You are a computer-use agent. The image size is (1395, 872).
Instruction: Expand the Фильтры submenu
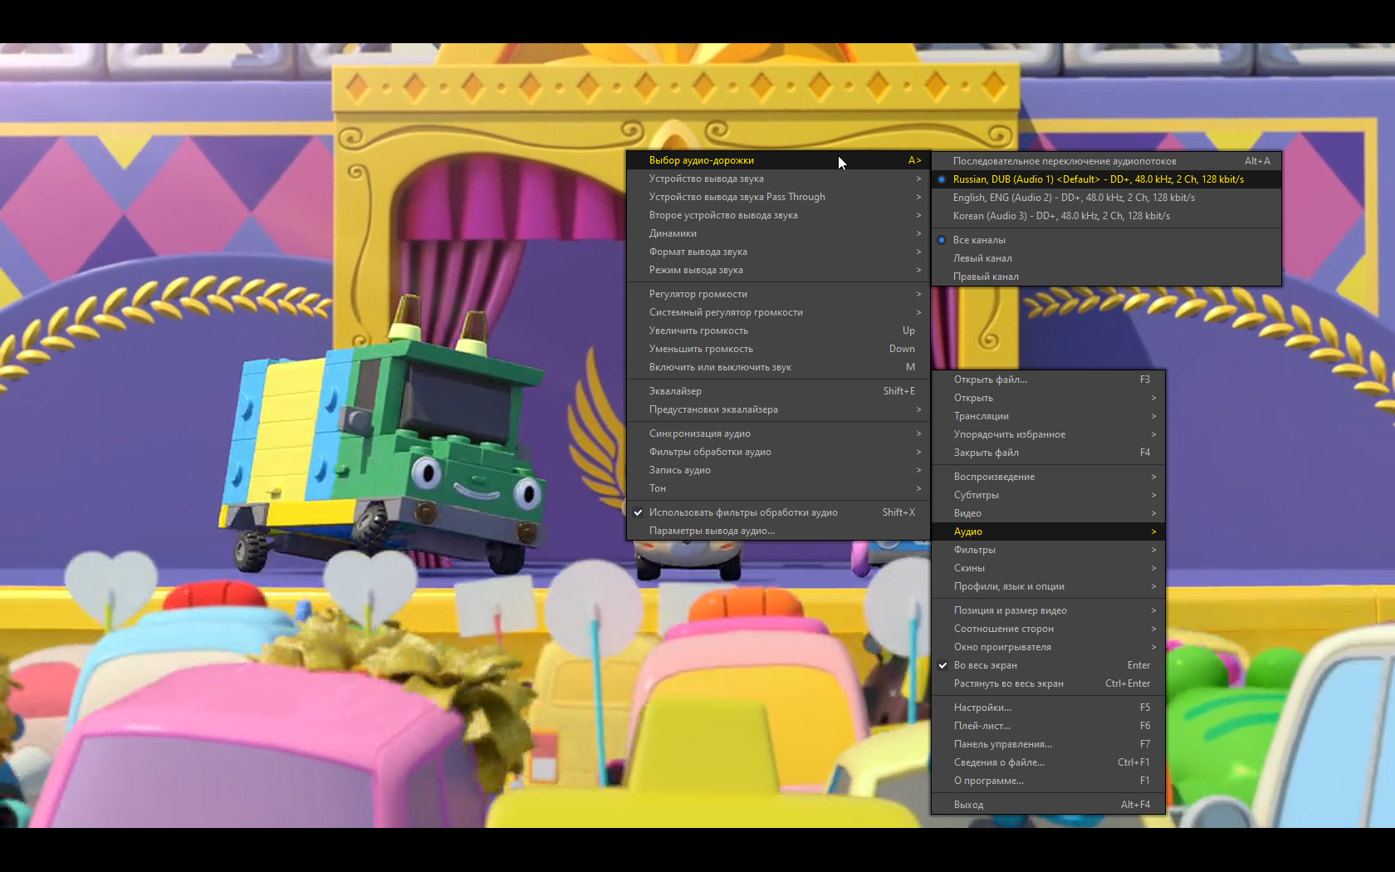(x=974, y=550)
